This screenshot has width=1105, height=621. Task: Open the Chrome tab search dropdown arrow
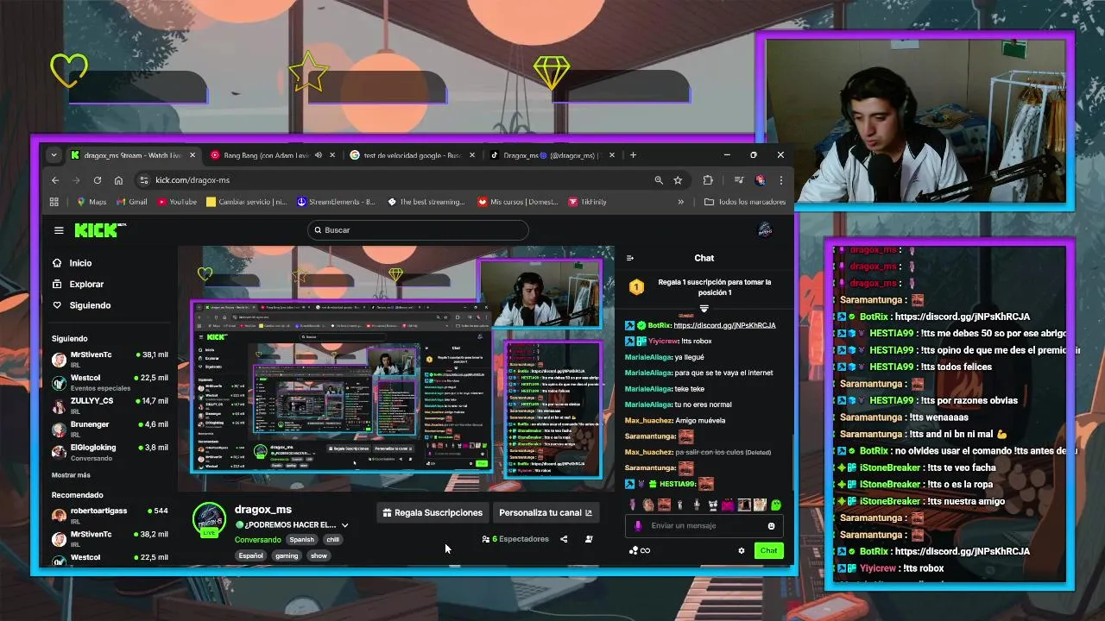pos(54,155)
